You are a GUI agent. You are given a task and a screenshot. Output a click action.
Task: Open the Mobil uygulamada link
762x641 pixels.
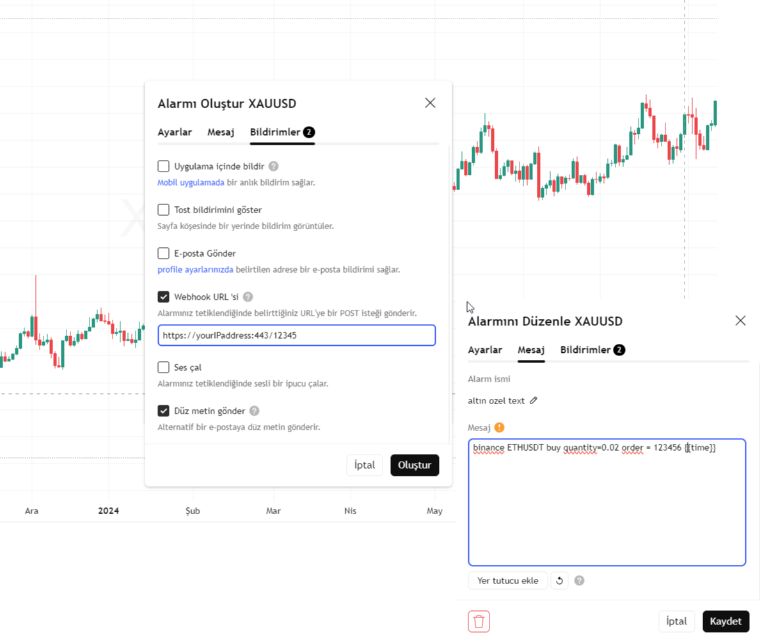191,183
